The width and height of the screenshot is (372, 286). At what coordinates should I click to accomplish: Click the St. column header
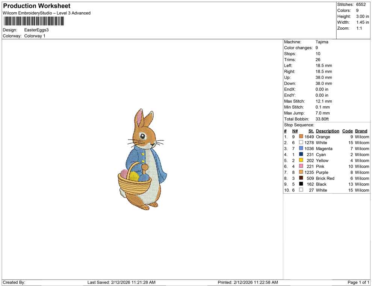click(311, 131)
